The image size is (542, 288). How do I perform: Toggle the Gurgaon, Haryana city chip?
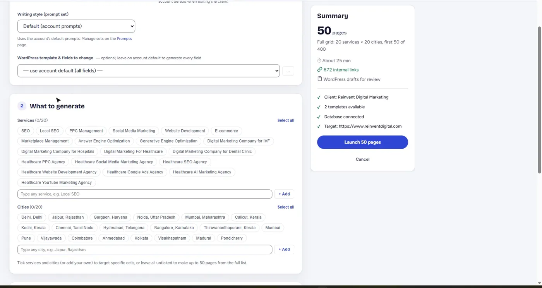click(x=110, y=218)
